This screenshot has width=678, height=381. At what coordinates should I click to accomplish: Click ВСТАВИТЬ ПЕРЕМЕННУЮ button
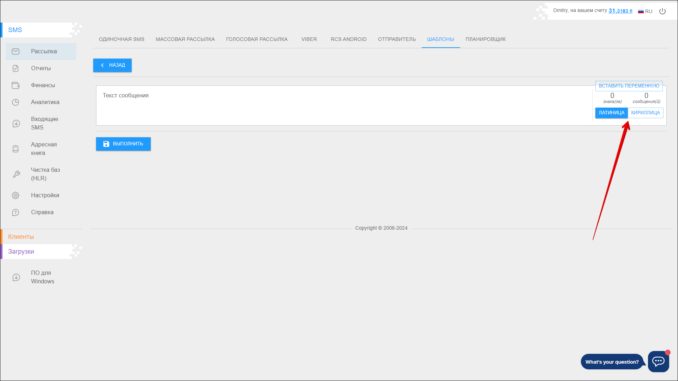pos(629,86)
